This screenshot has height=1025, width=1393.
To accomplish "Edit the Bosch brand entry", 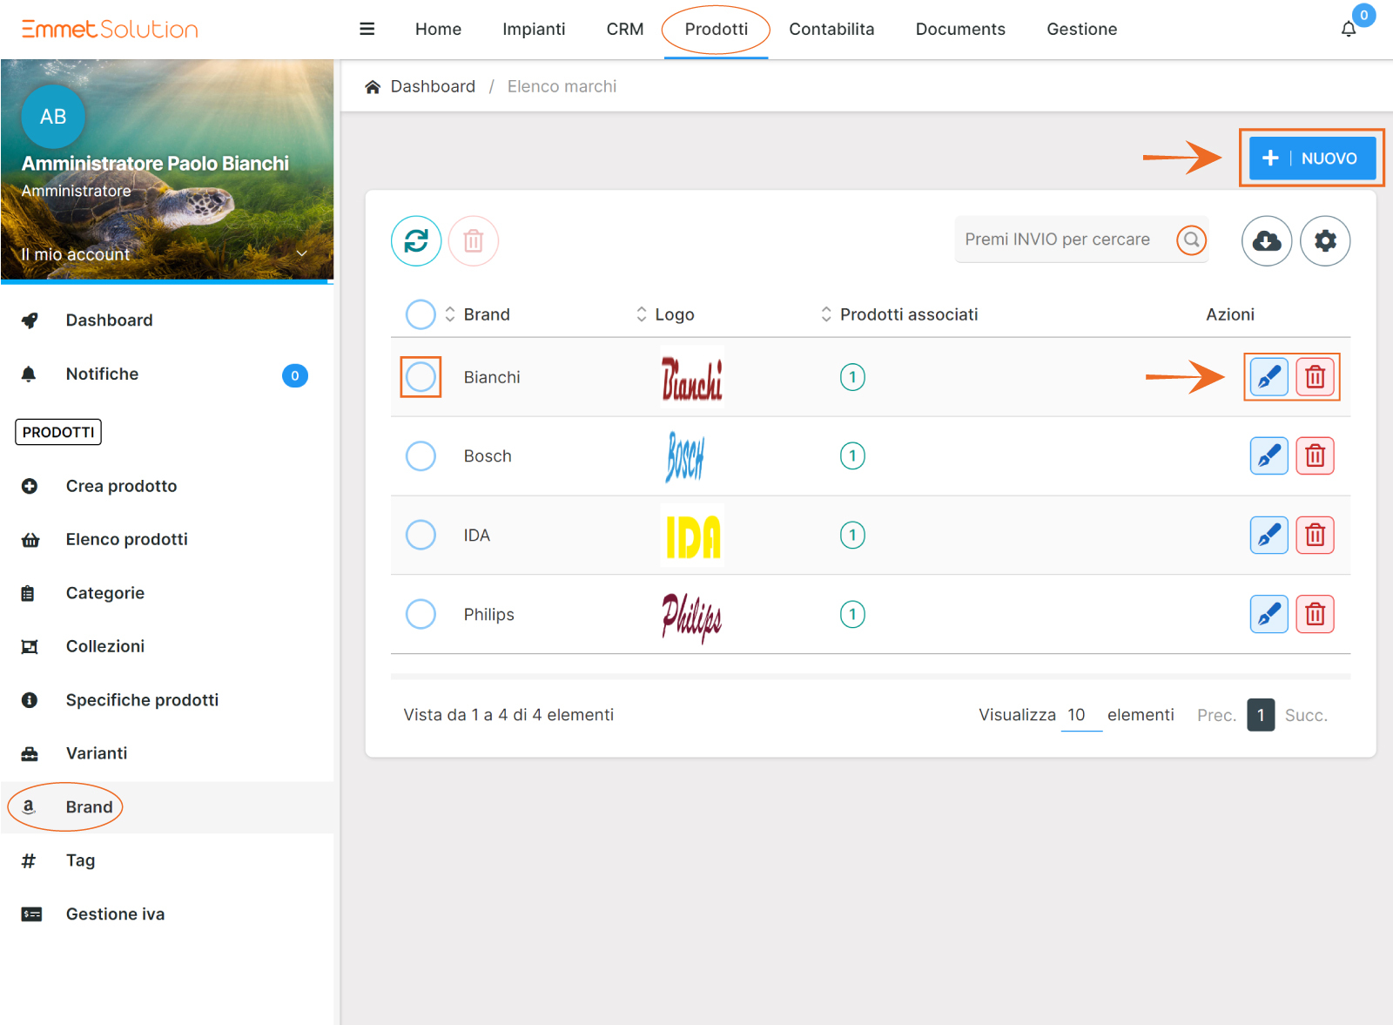I will [x=1269, y=455].
